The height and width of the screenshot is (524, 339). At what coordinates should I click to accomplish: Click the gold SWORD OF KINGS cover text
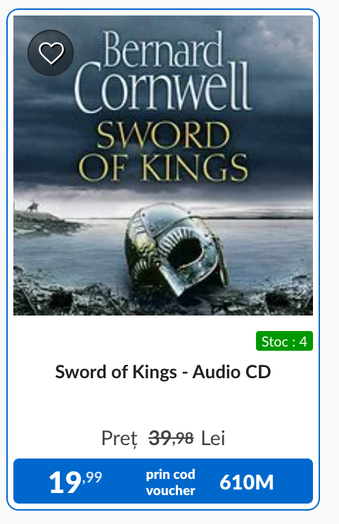[163, 151]
